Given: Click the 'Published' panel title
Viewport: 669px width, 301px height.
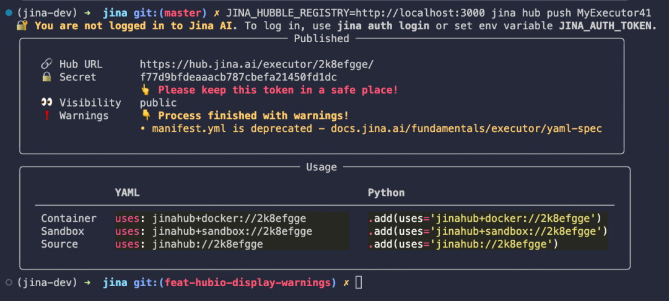Looking at the screenshot, I should 321,39.
